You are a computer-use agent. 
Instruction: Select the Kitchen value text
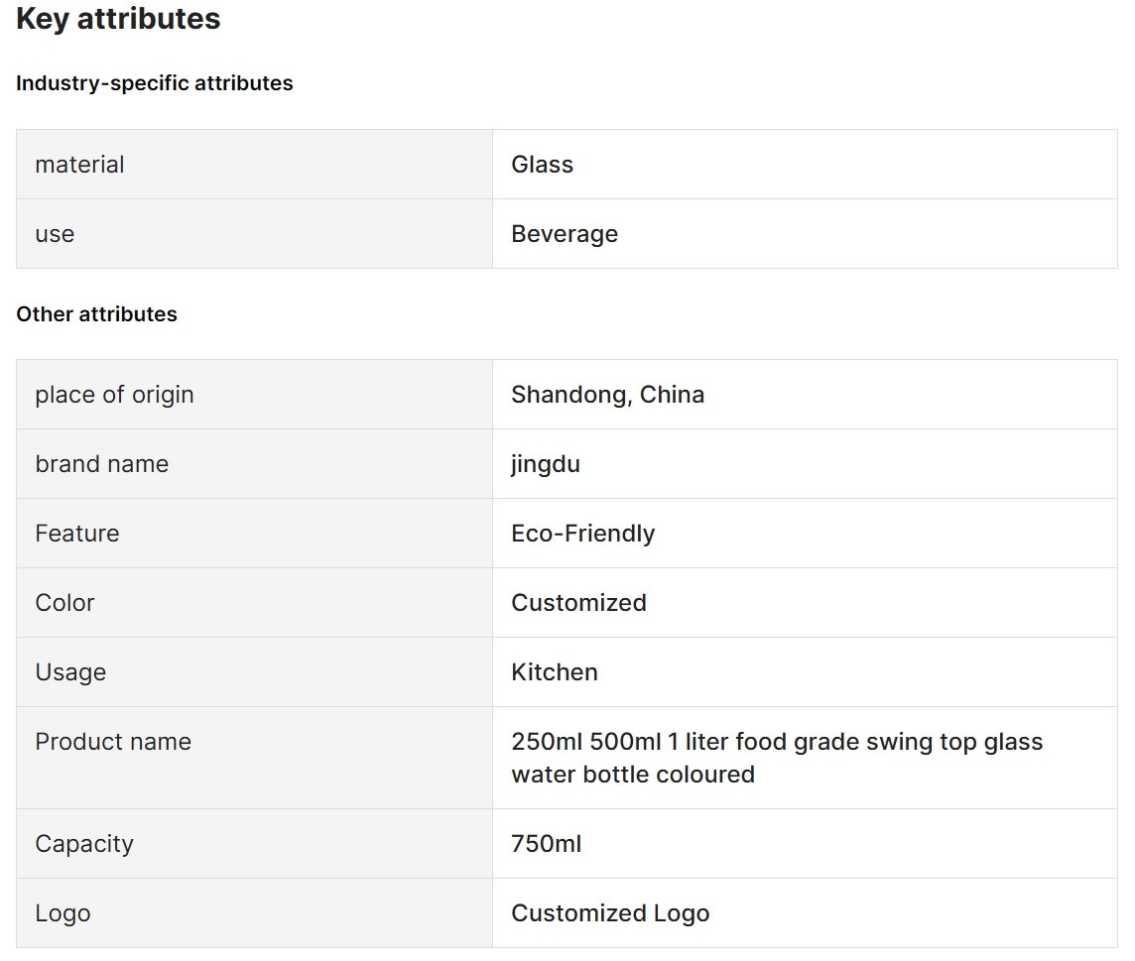[555, 672]
